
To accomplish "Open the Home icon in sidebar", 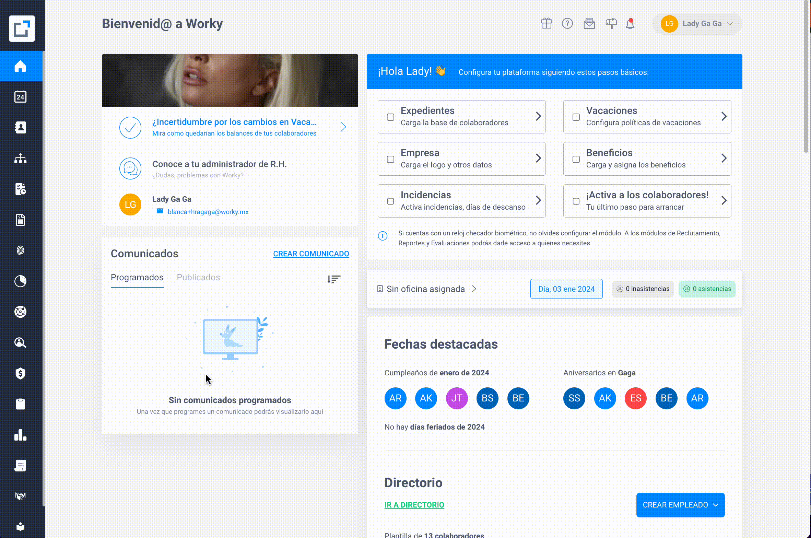I will pyautogui.click(x=21, y=66).
